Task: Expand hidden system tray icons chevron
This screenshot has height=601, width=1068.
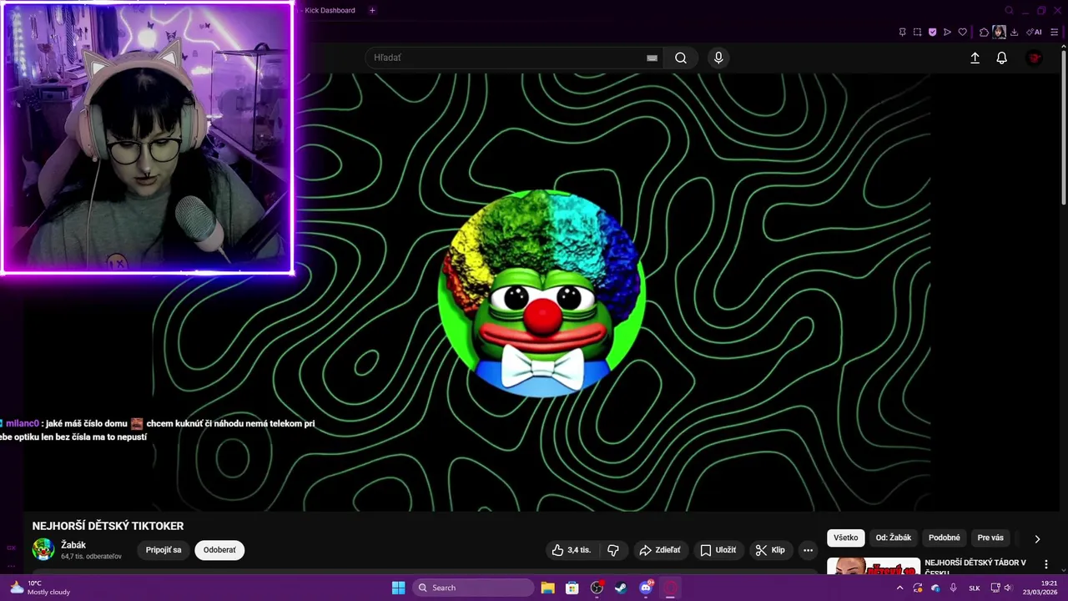Action: point(899,588)
